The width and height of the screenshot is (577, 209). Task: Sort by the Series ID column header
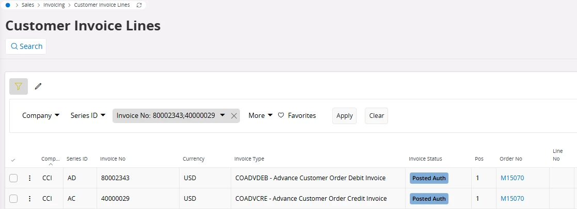77,159
